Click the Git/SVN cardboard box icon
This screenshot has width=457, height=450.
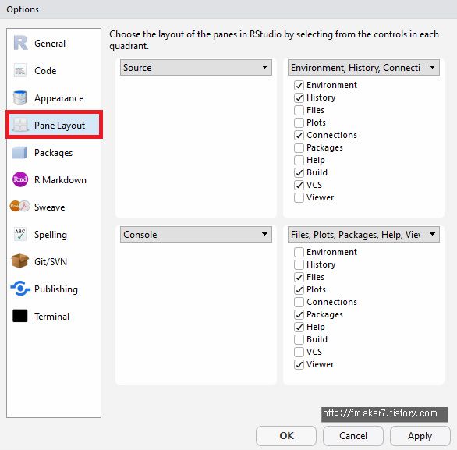coord(19,261)
